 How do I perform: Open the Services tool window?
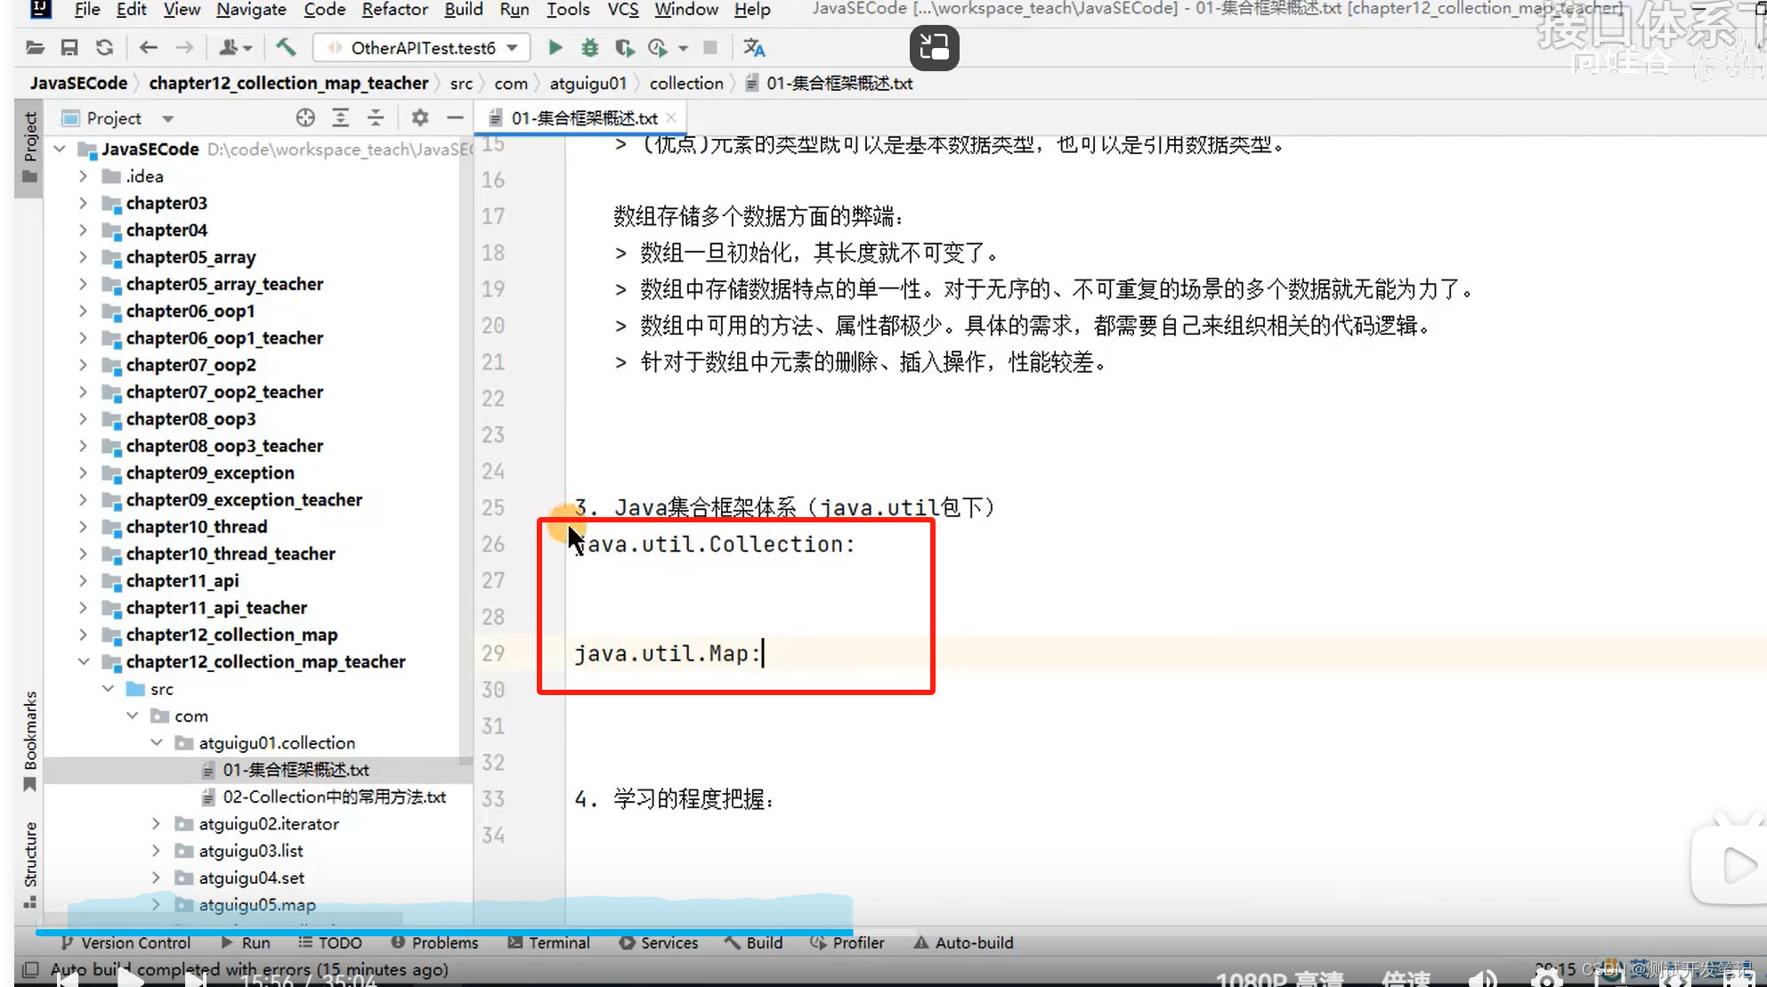click(659, 943)
